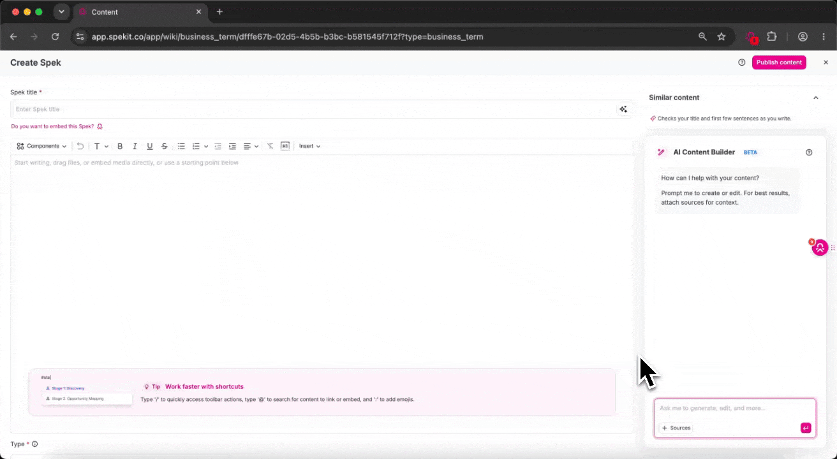Viewport: 837px width, 459px height.
Task: Open help icon beside Publish content
Action: click(742, 62)
